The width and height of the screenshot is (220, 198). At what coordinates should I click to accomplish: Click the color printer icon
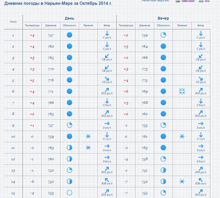(x=178, y=1)
